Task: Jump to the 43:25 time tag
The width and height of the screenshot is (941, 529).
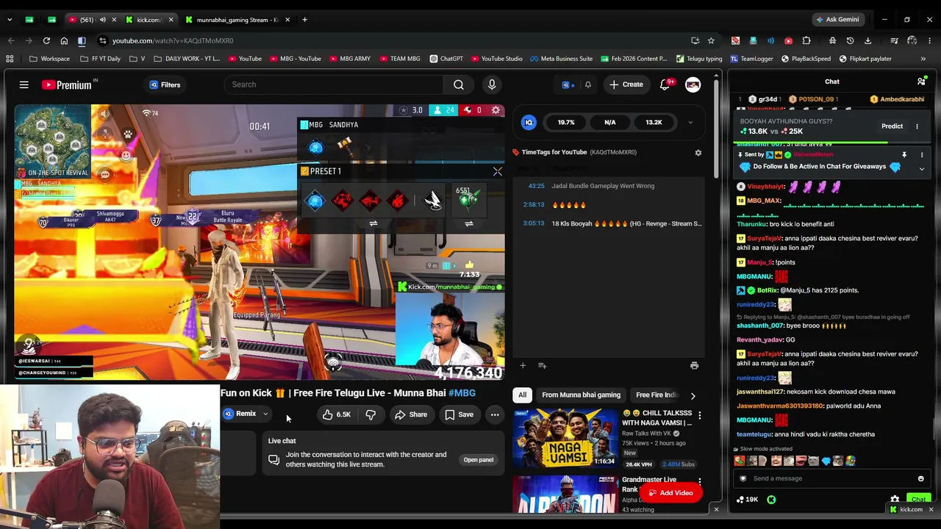Action: point(536,186)
